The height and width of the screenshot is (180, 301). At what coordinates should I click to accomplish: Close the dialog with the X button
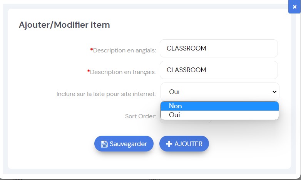294,7
